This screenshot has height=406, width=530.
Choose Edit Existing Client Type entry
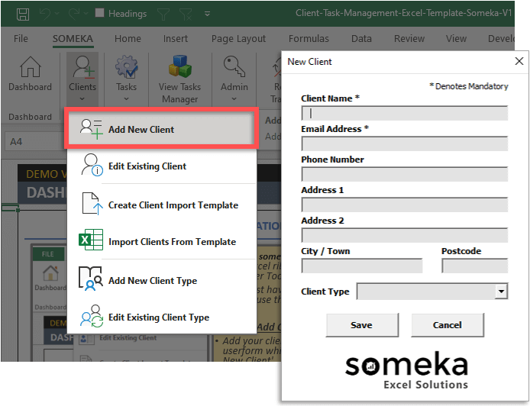[x=161, y=317]
